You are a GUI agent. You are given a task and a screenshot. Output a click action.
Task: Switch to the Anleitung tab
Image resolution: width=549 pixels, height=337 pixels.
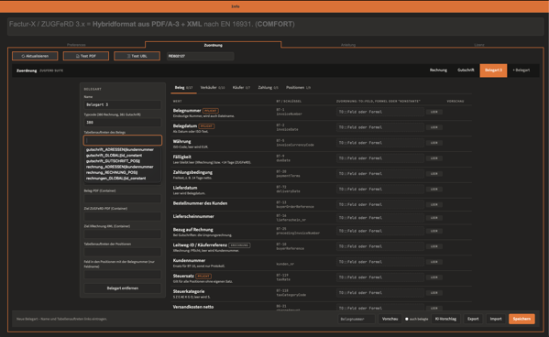click(348, 45)
